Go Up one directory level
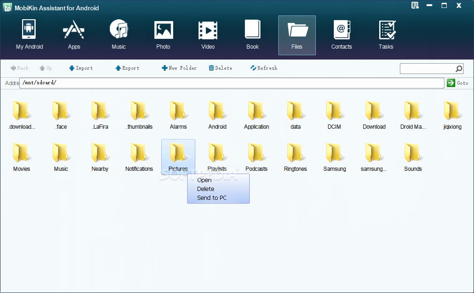The height and width of the screenshot is (293, 474). pos(46,68)
